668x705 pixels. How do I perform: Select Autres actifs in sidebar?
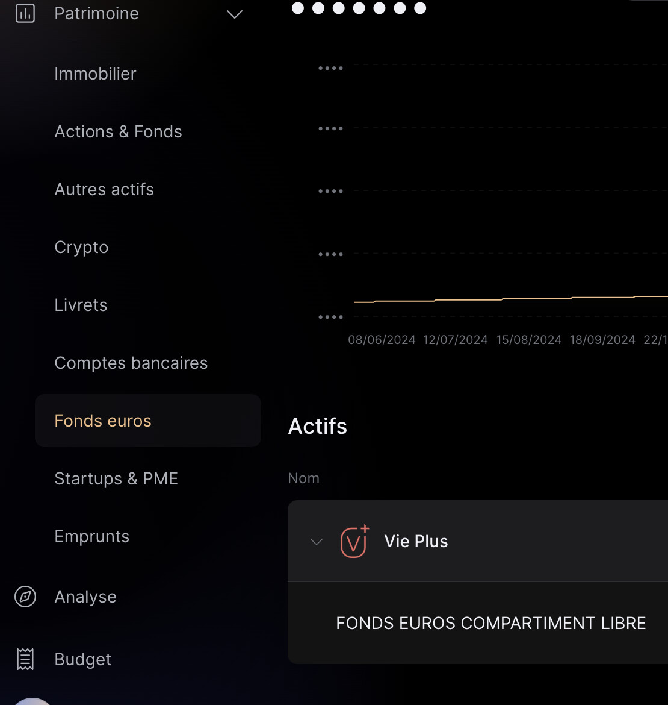pyautogui.click(x=104, y=189)
